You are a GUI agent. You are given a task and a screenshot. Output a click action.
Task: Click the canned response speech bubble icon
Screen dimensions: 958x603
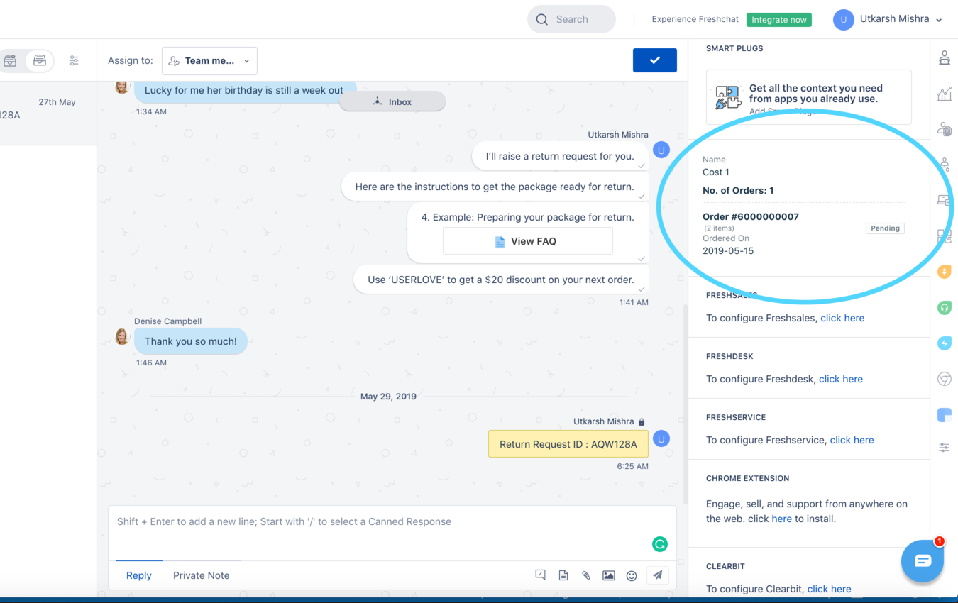click(x=541, y=575)
